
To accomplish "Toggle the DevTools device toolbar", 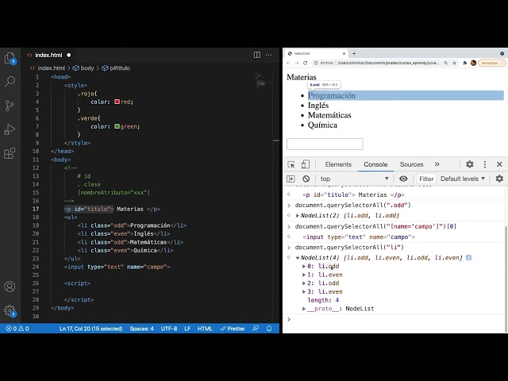I will tap(305, 164).
